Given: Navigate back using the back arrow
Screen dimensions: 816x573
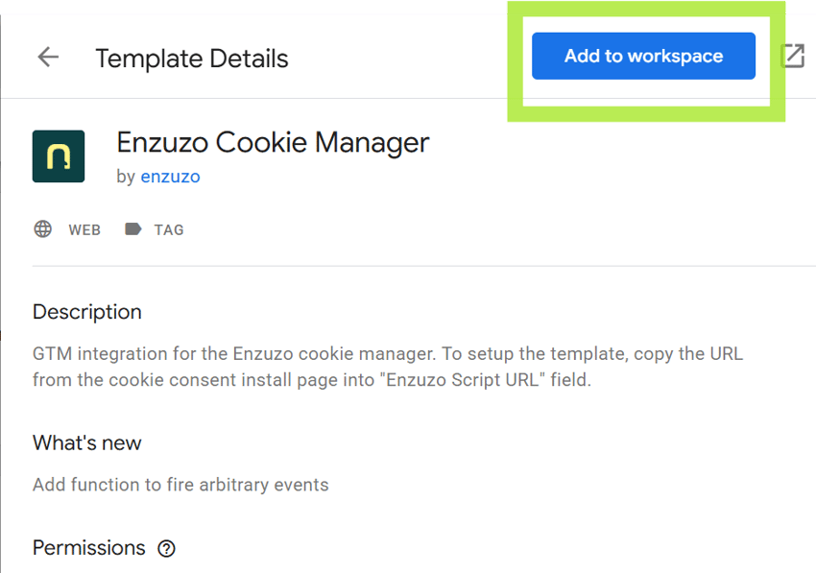Looking at the screenshot, I should pyautogui.click(x=48, y=57).
